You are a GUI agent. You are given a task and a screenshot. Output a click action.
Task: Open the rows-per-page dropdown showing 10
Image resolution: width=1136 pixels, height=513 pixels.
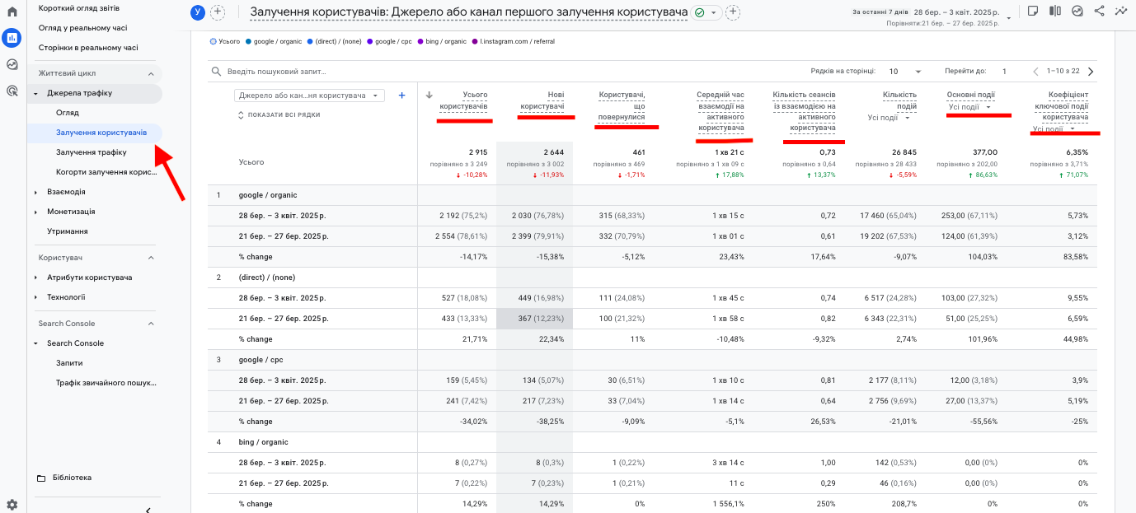[905, 72]
